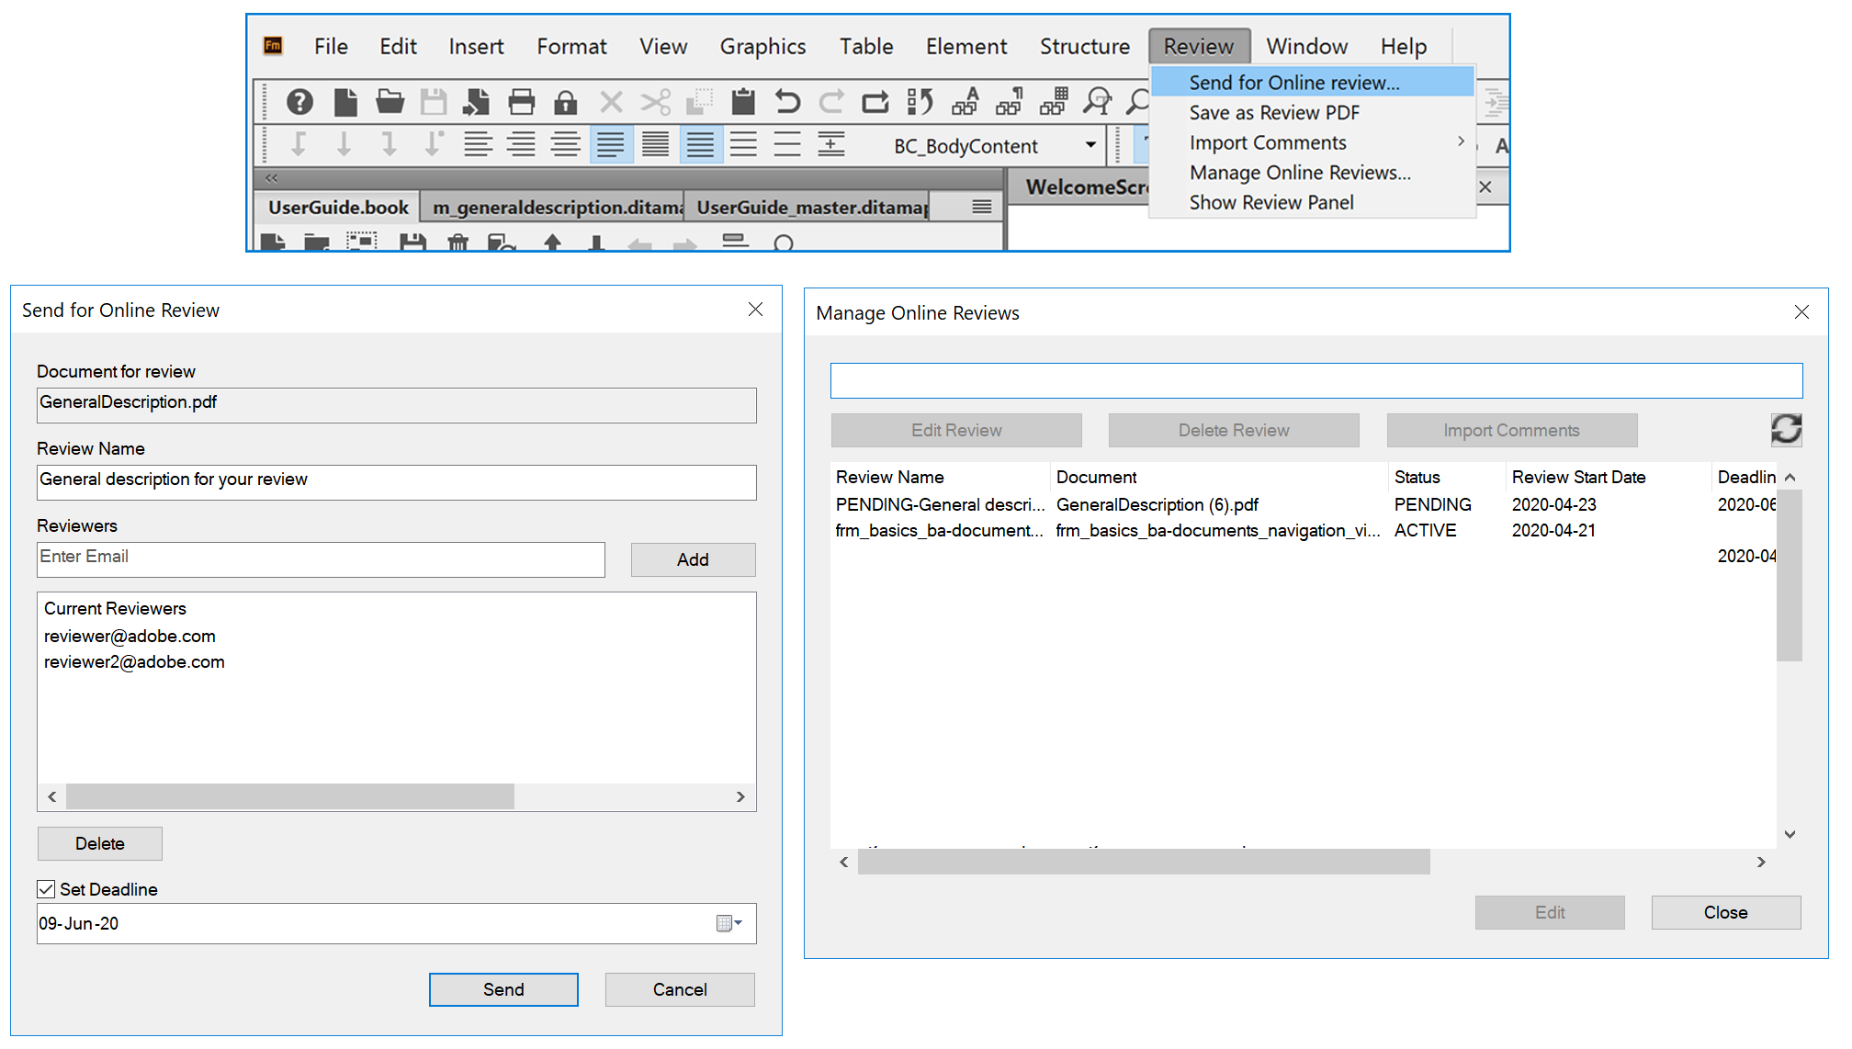Switch to the UserGuide_master.ditamap tab
Image resolution: width=1852 pixels, height=1049 pixels.
[x=812, y=208]
